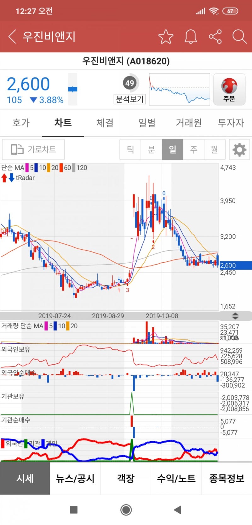Open chart settings gear icon
Image resolution: width=252 pixels, height=525 pixels.
239,149
